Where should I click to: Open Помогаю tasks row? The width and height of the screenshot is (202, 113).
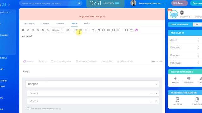(x=185, y=47)
